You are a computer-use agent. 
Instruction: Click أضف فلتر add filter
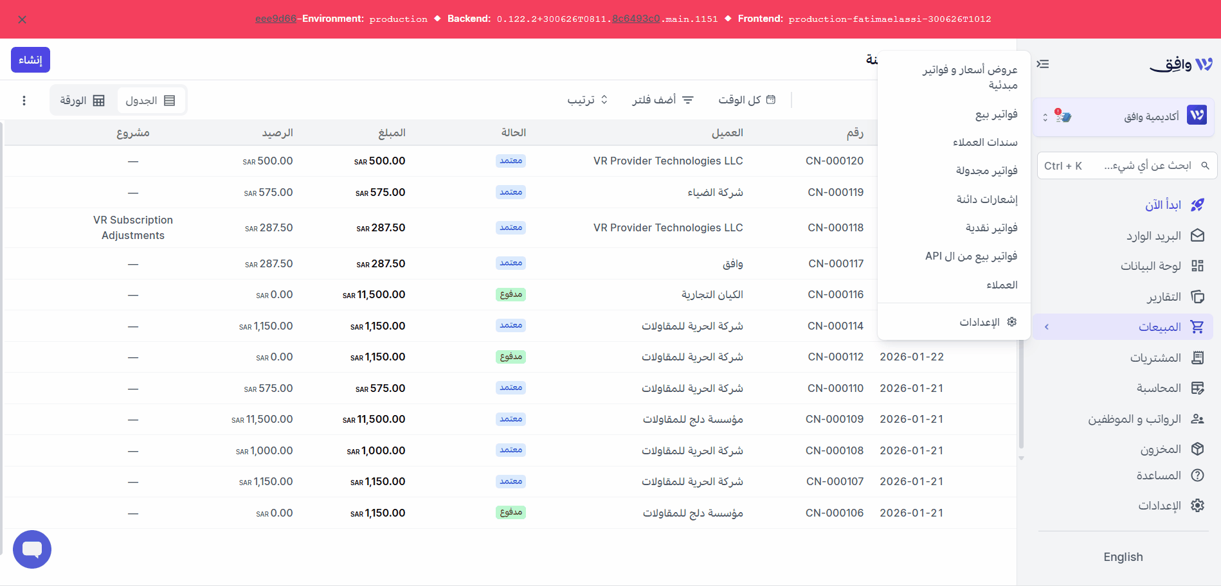(x=662, y=100)
